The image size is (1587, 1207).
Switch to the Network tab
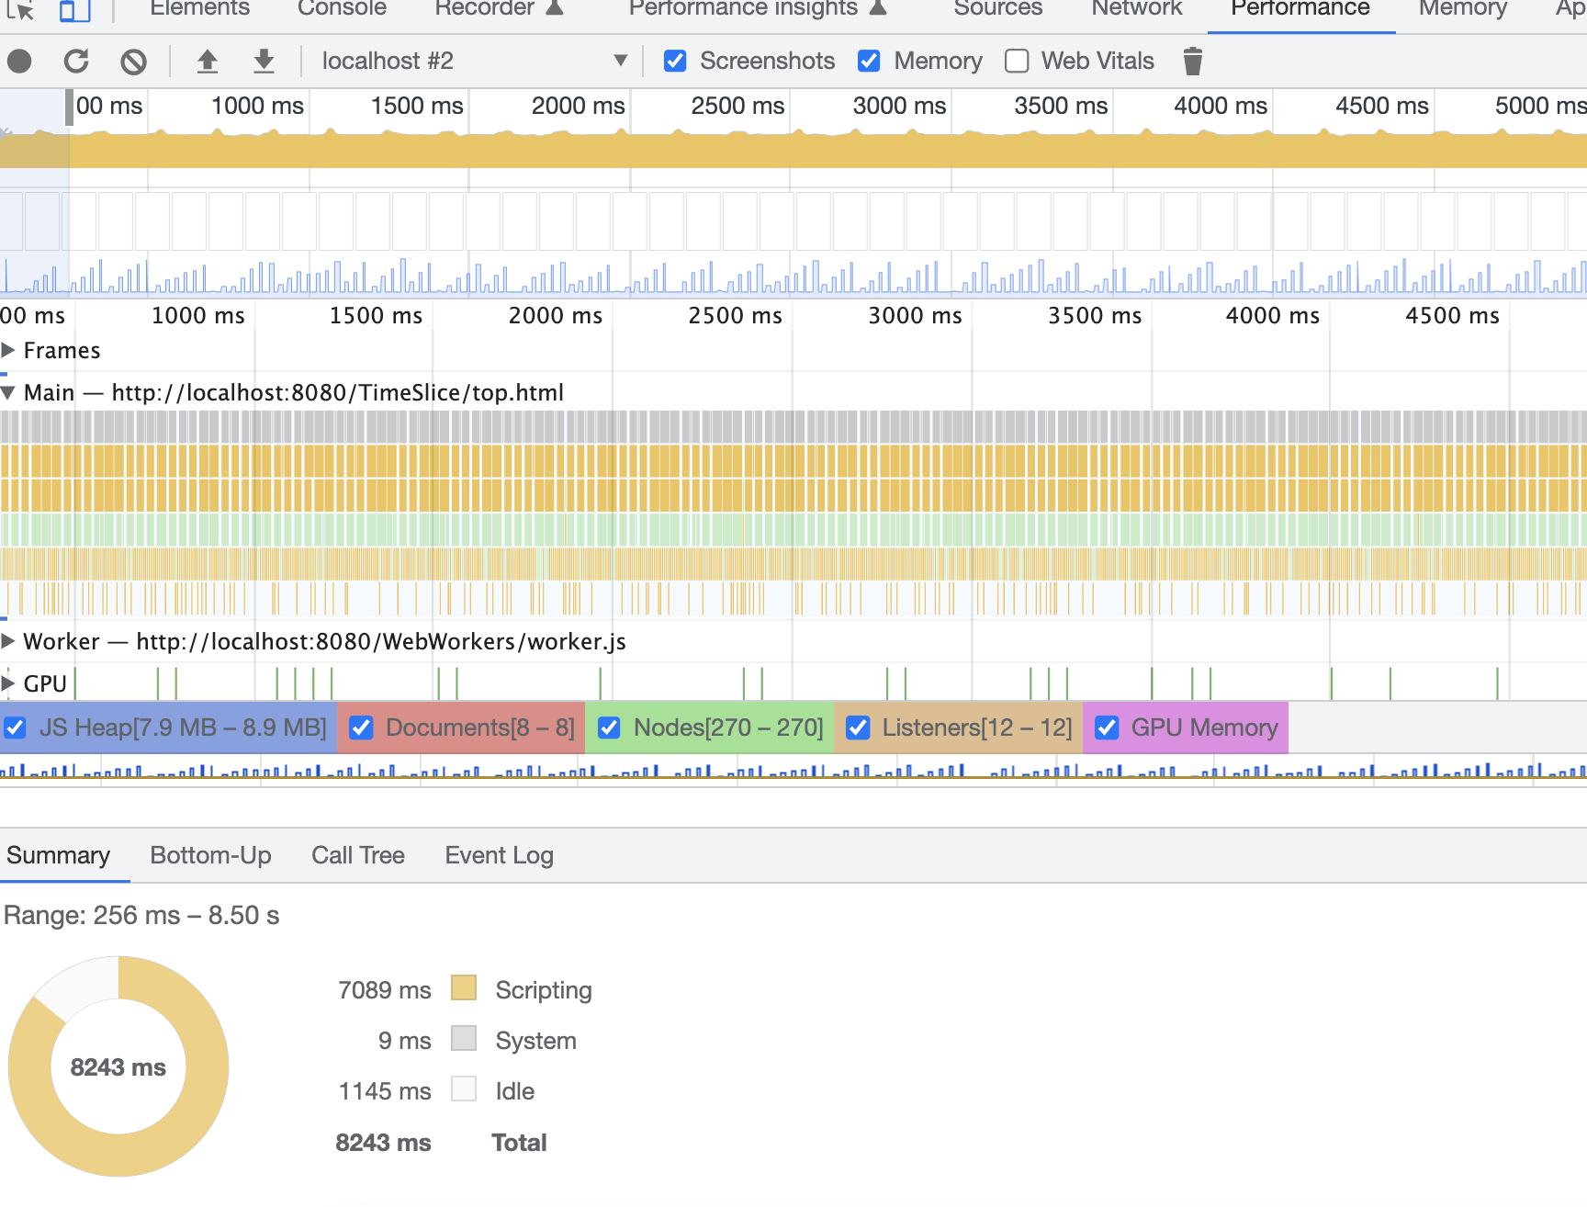point(1137,9)
